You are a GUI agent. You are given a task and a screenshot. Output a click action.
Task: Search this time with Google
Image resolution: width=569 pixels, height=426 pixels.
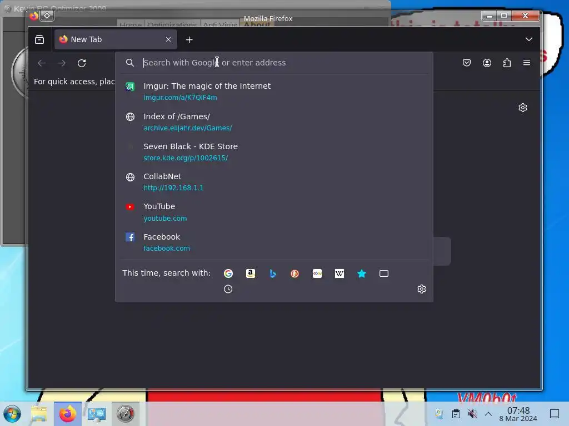coord(228,273)
